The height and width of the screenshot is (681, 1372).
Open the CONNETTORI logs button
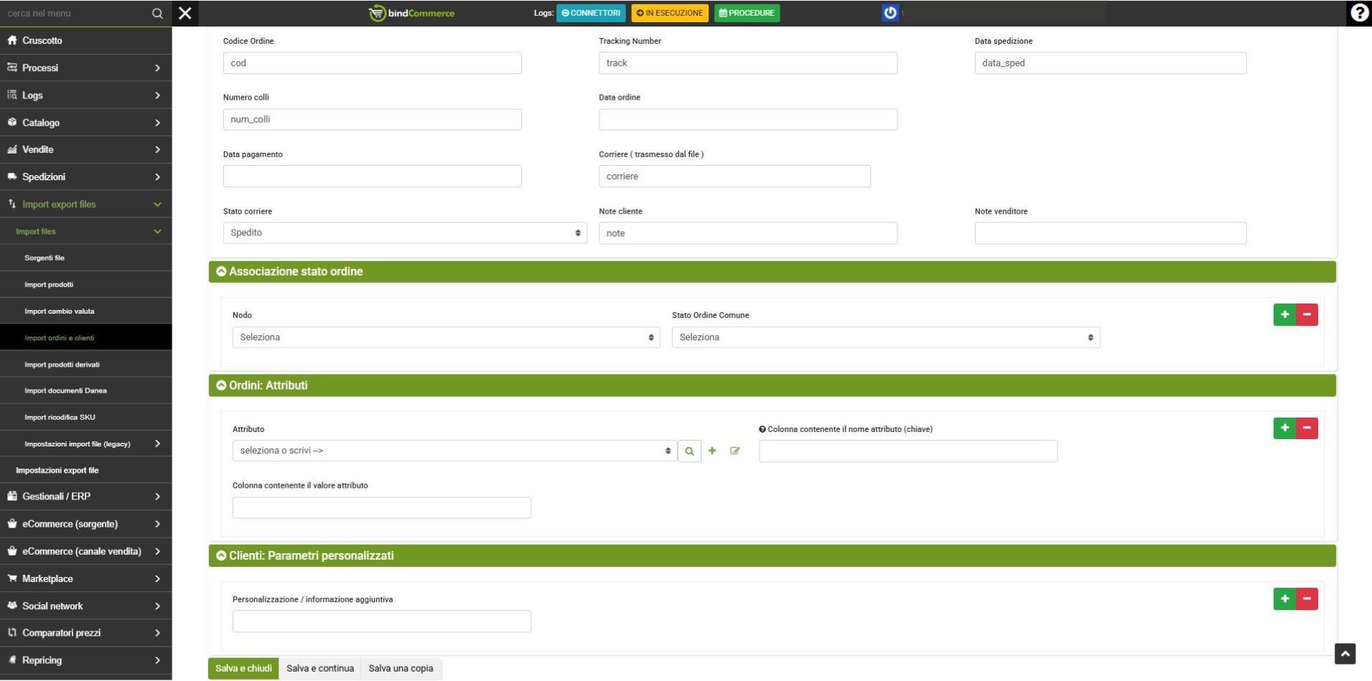click(591, 13)
